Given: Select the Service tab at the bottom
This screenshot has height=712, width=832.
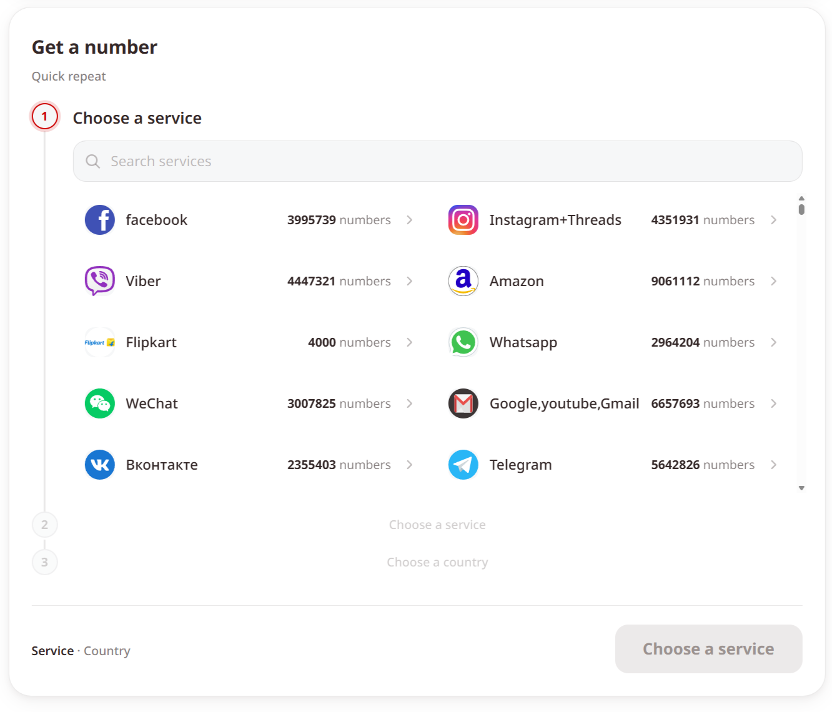Looking at the screenshot, I should (52, 651).
